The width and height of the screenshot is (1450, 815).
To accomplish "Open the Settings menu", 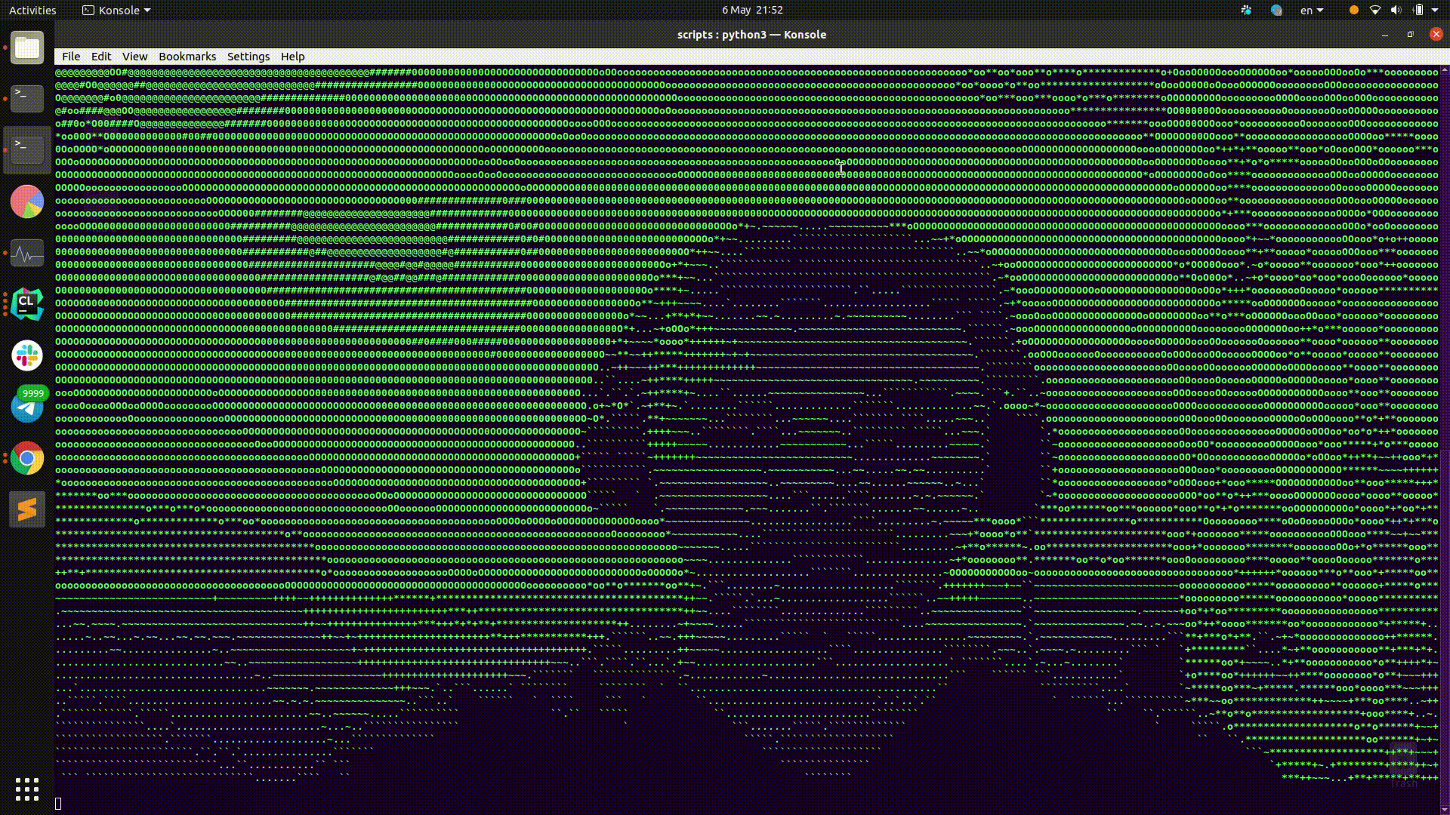I will 248,57.
